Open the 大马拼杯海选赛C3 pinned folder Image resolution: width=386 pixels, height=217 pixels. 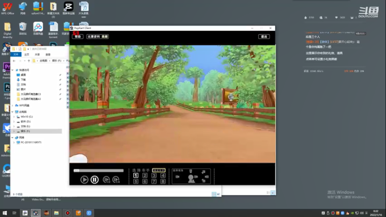[30, 94]
